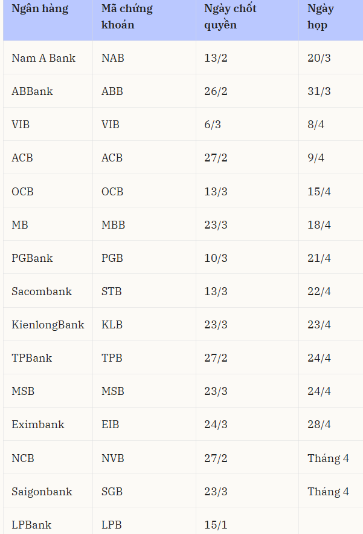Click stock code 'NAB'
This screenshot has width=363, height=534.
tap(113, 58)
